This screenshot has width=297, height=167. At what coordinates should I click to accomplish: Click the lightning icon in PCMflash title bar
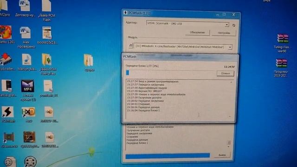point(125,13)
